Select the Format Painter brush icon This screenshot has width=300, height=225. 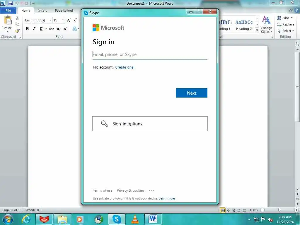click(x=17, y=30)
